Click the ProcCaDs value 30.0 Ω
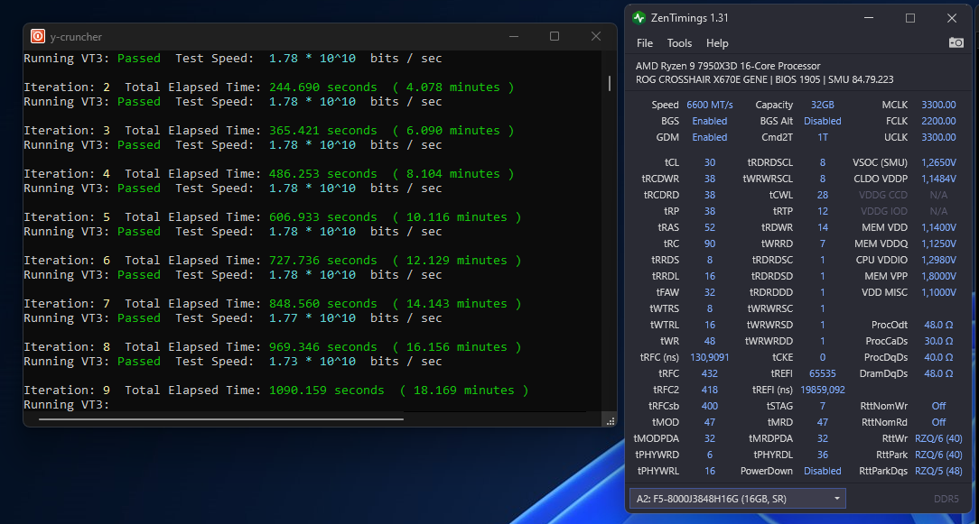 (938, 341)
